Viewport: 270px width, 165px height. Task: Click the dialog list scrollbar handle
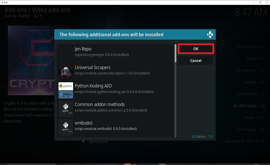176,53
